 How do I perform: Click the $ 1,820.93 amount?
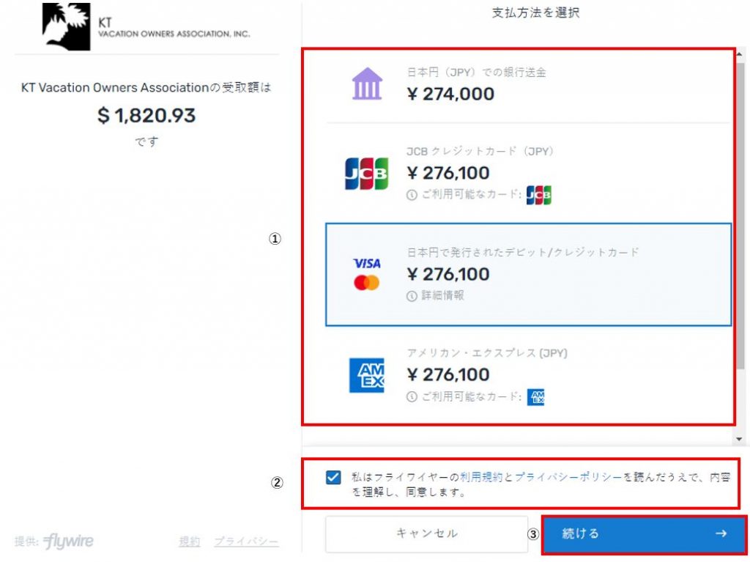pos(146,115)
